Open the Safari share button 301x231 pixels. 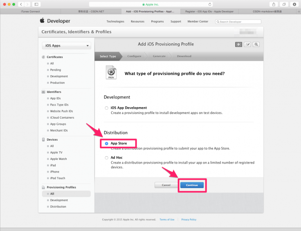274,4
